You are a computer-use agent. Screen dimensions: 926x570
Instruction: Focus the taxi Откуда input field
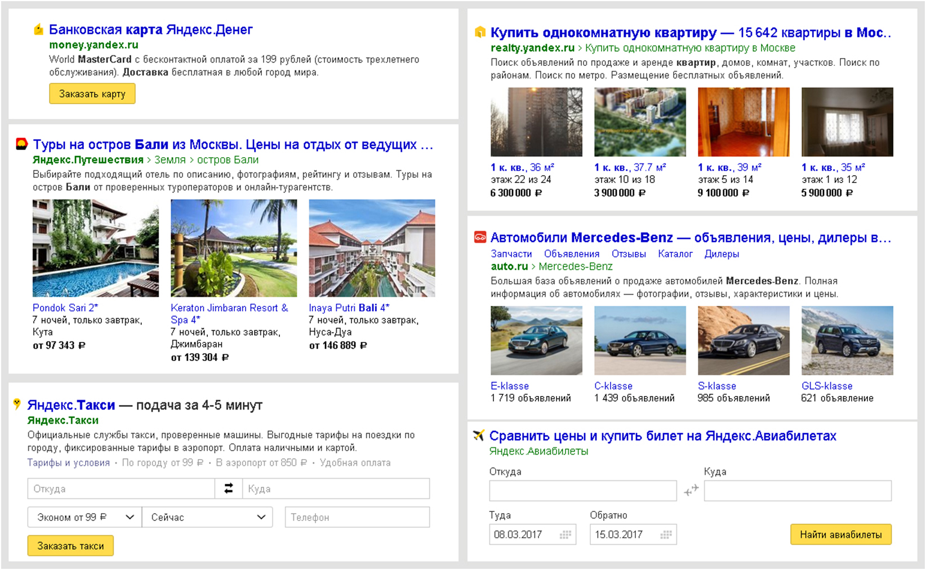coord(121,488)
